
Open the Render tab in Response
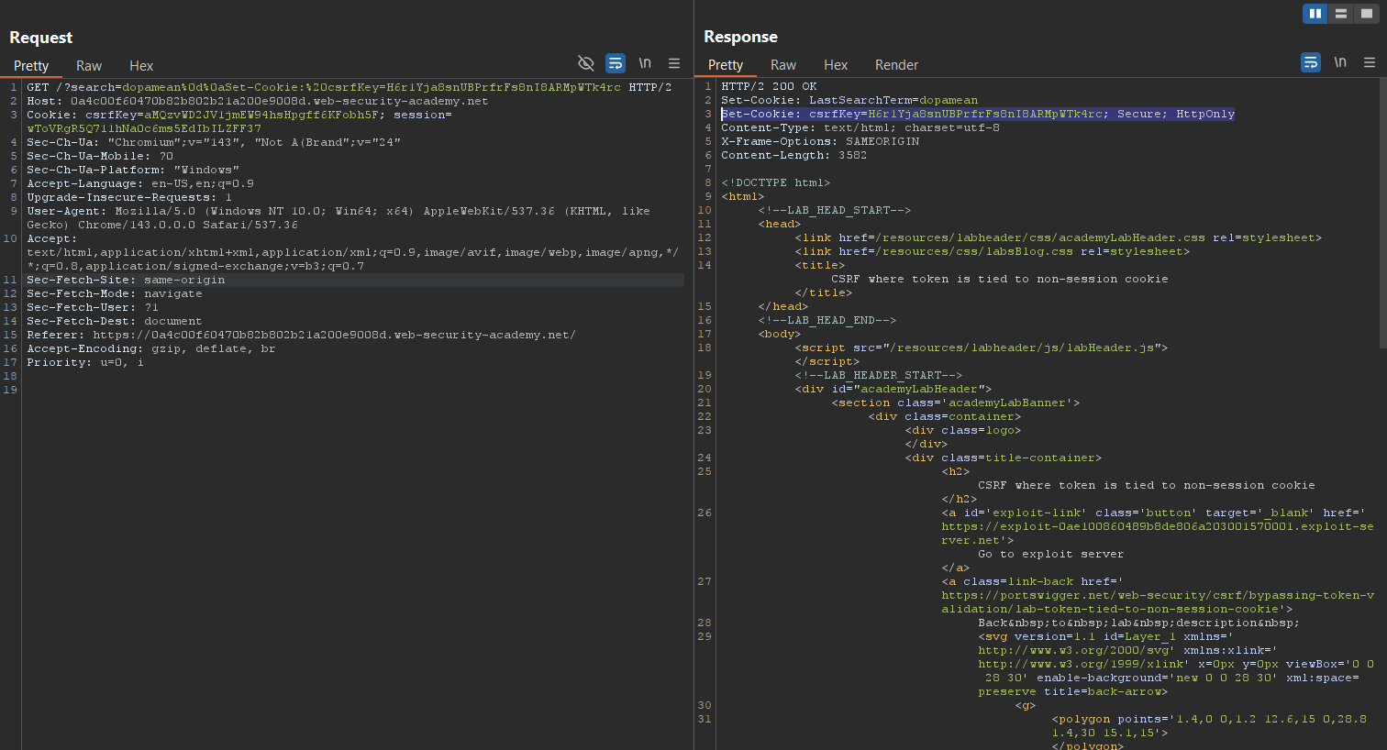click(896, 65)
